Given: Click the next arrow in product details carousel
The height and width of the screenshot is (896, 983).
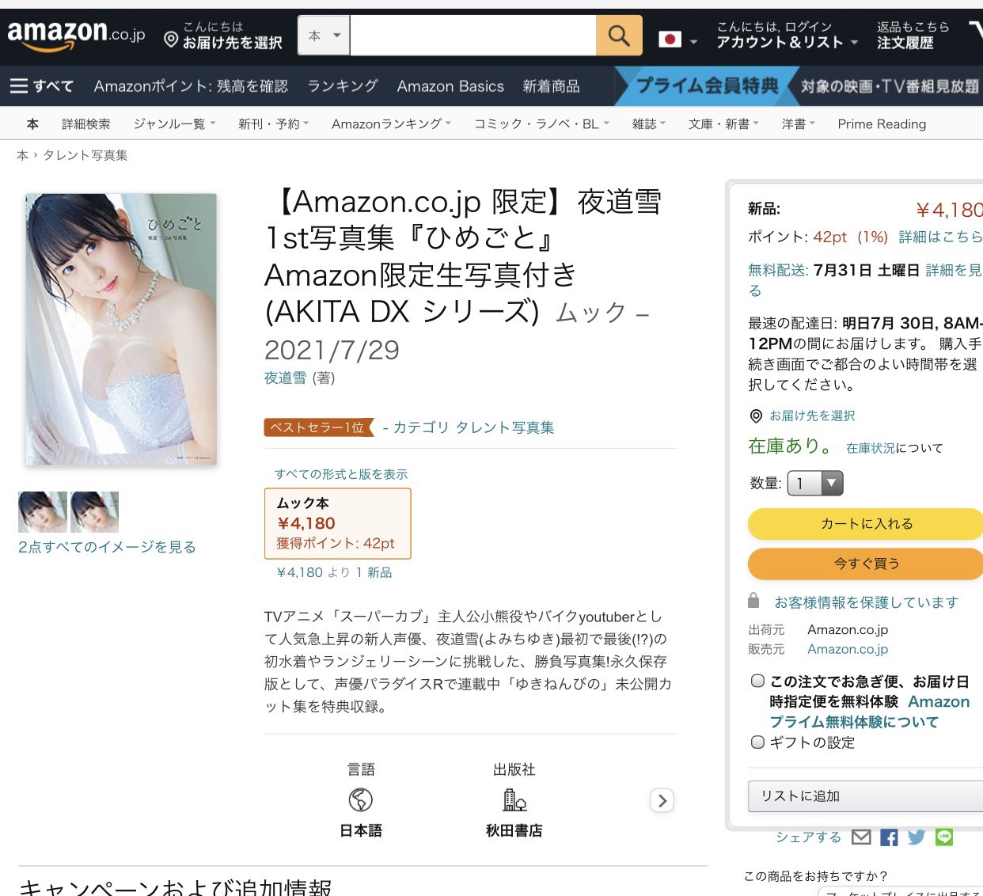Looking at the screenshot, I should pos(662,801).
